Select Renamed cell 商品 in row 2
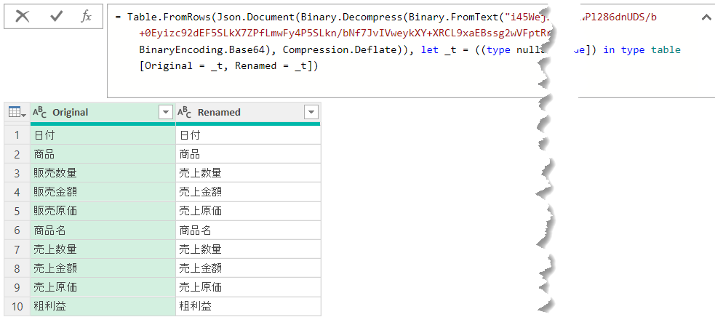The width and height of the screenshot is (715, 317). click(x=248, y=154)
